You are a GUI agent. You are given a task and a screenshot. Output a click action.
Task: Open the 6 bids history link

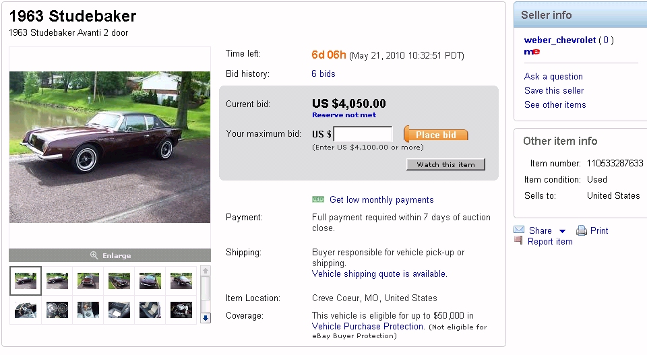click(x=323, y=74)
